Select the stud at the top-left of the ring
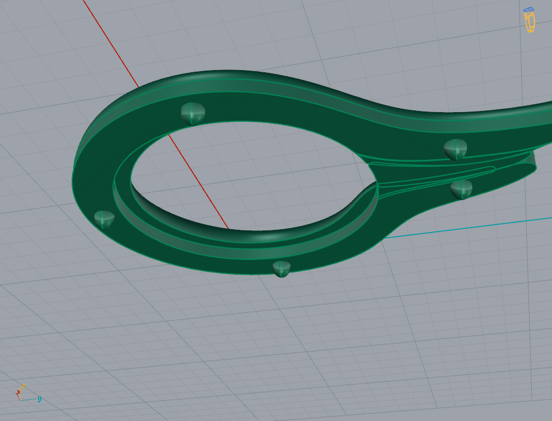The height and width of the screenshot is (421, 552). [x=193, y=113]
